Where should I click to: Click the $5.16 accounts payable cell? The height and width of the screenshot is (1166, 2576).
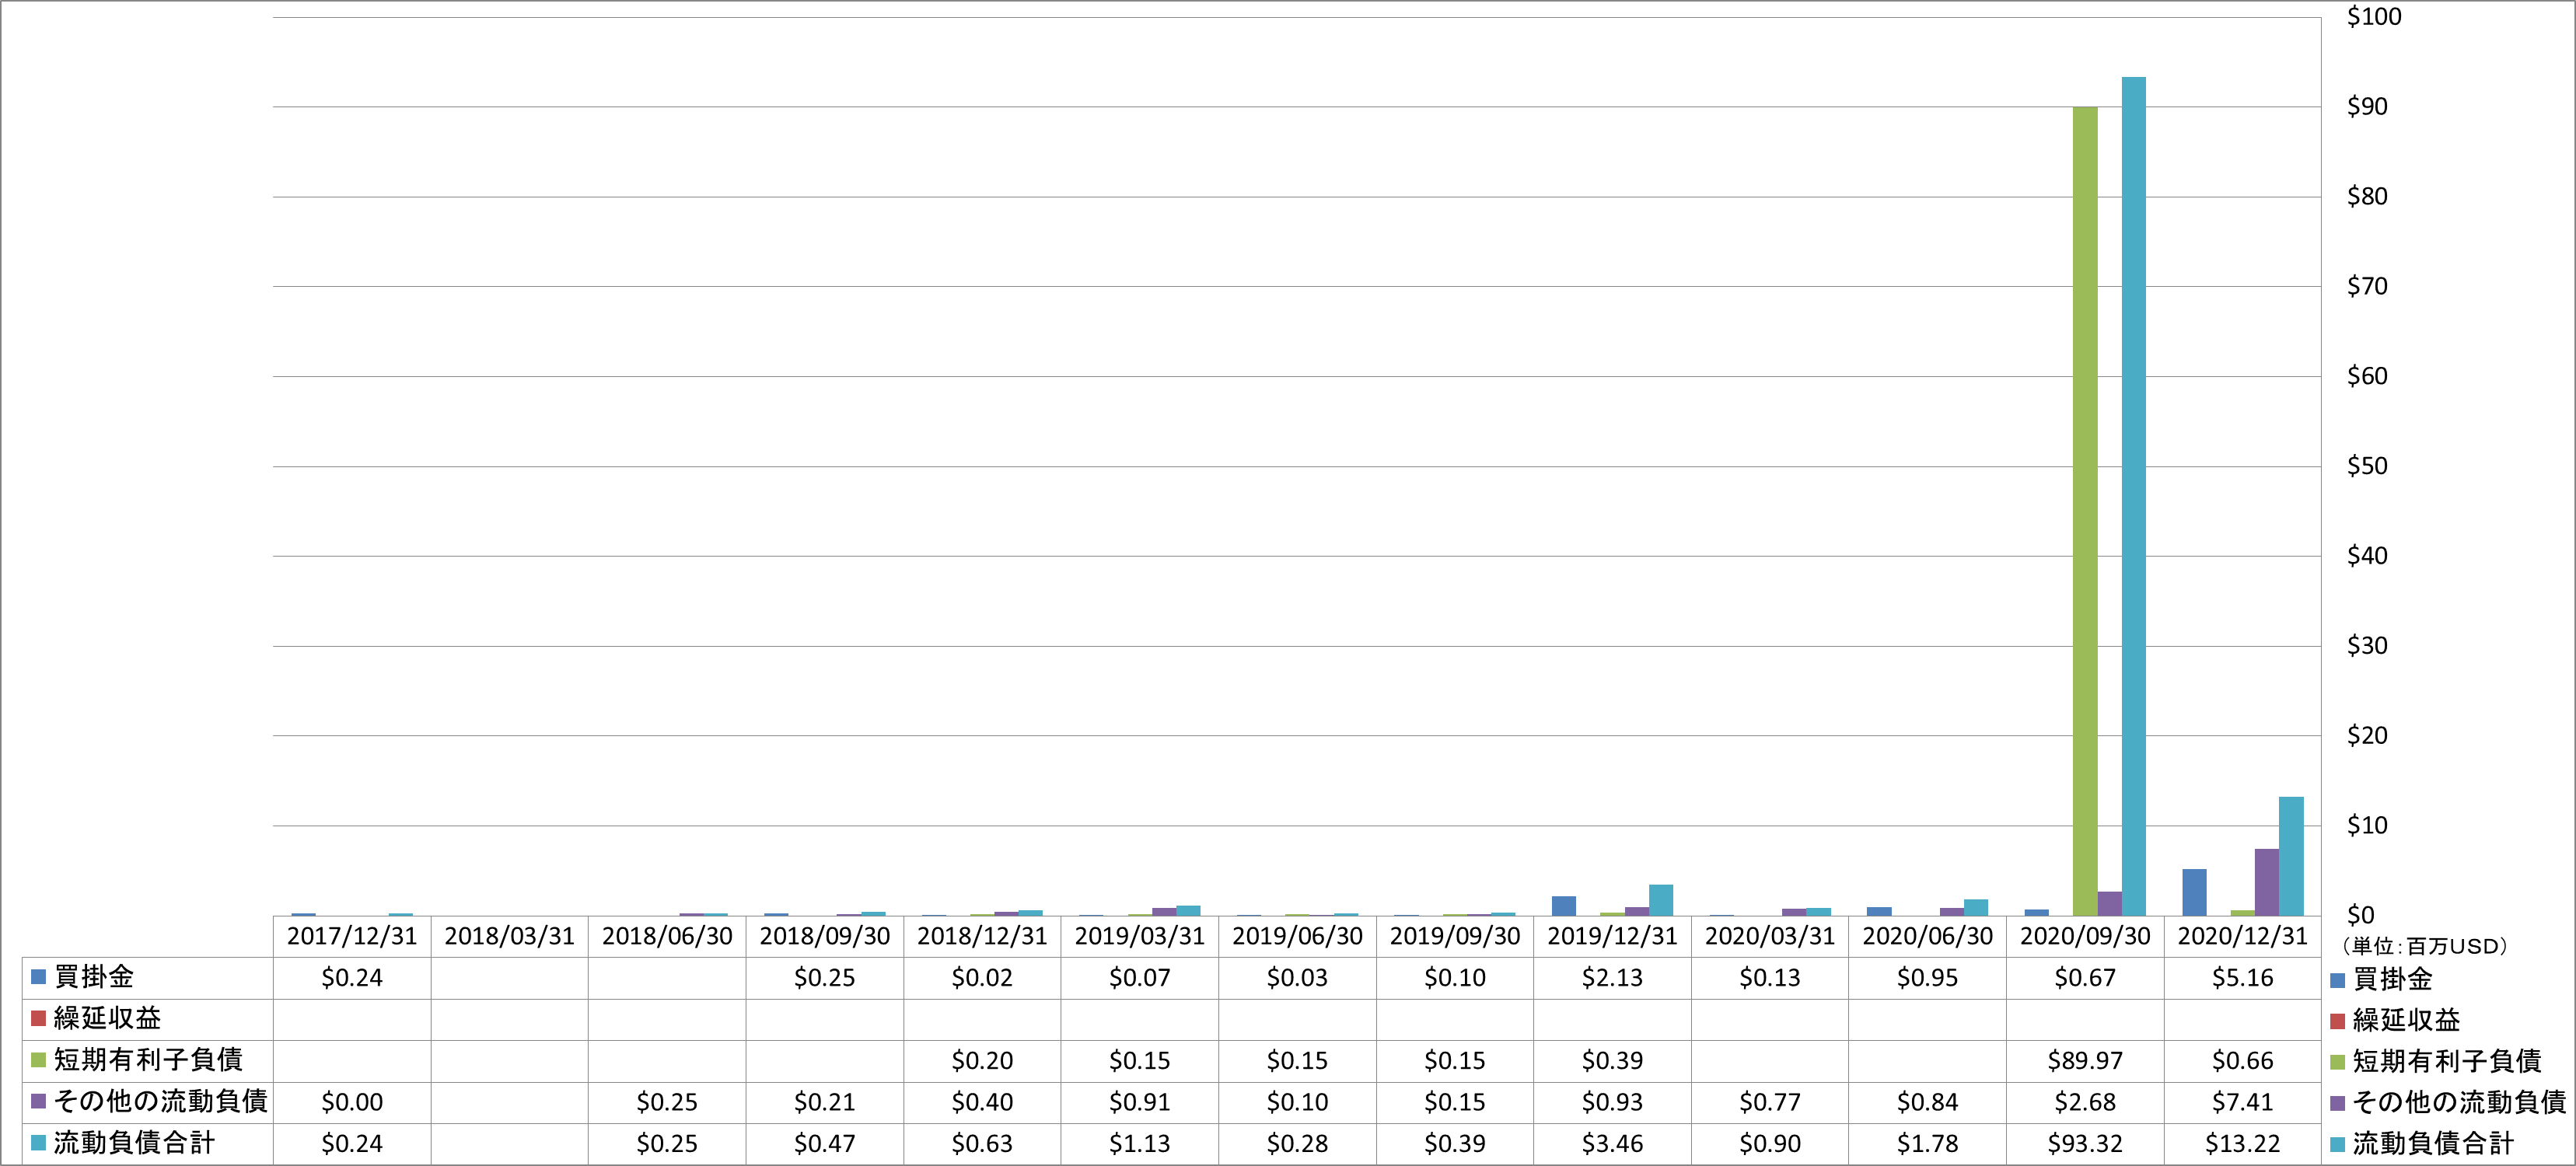[2243, 977]
